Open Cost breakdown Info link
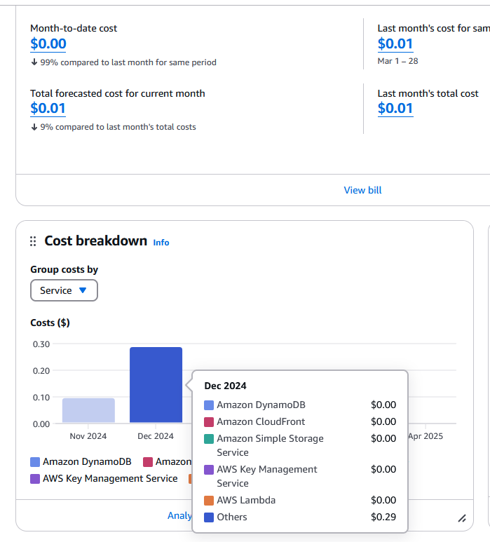Screen dimensions: 490x542 pos(161,243)
